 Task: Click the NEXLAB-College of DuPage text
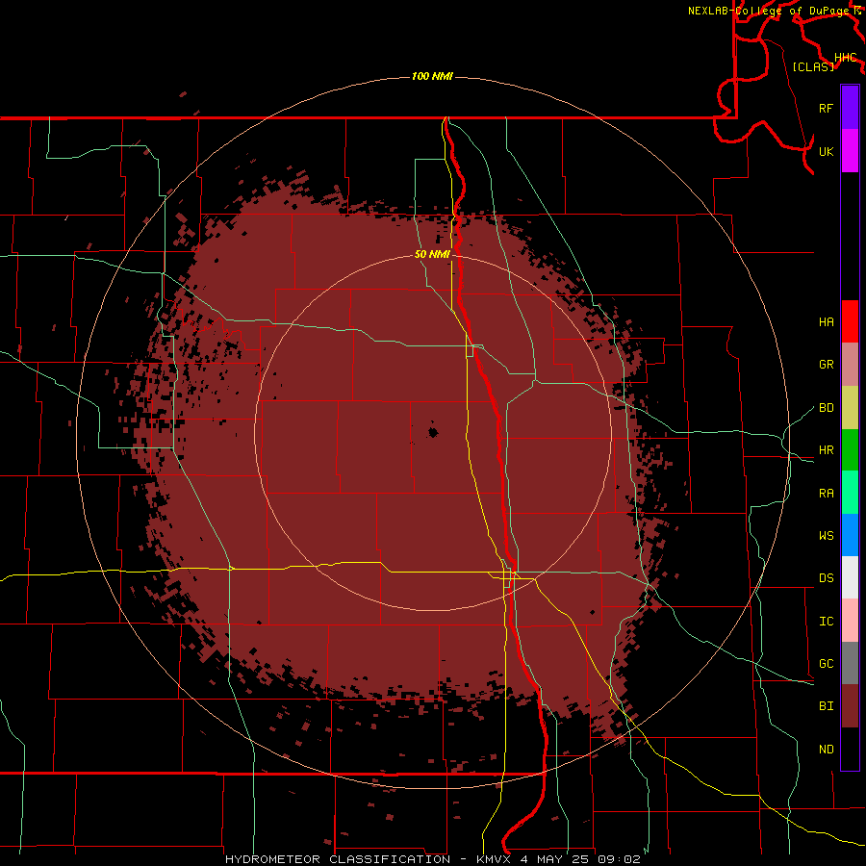tap(768, 11)
